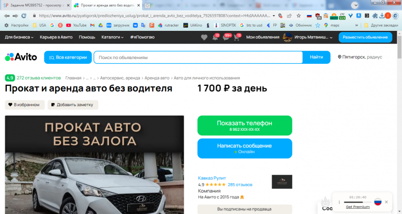Click the Вы подписаны на продавца button
This screenshot has height=214, width=402.
tap(244, 209)
